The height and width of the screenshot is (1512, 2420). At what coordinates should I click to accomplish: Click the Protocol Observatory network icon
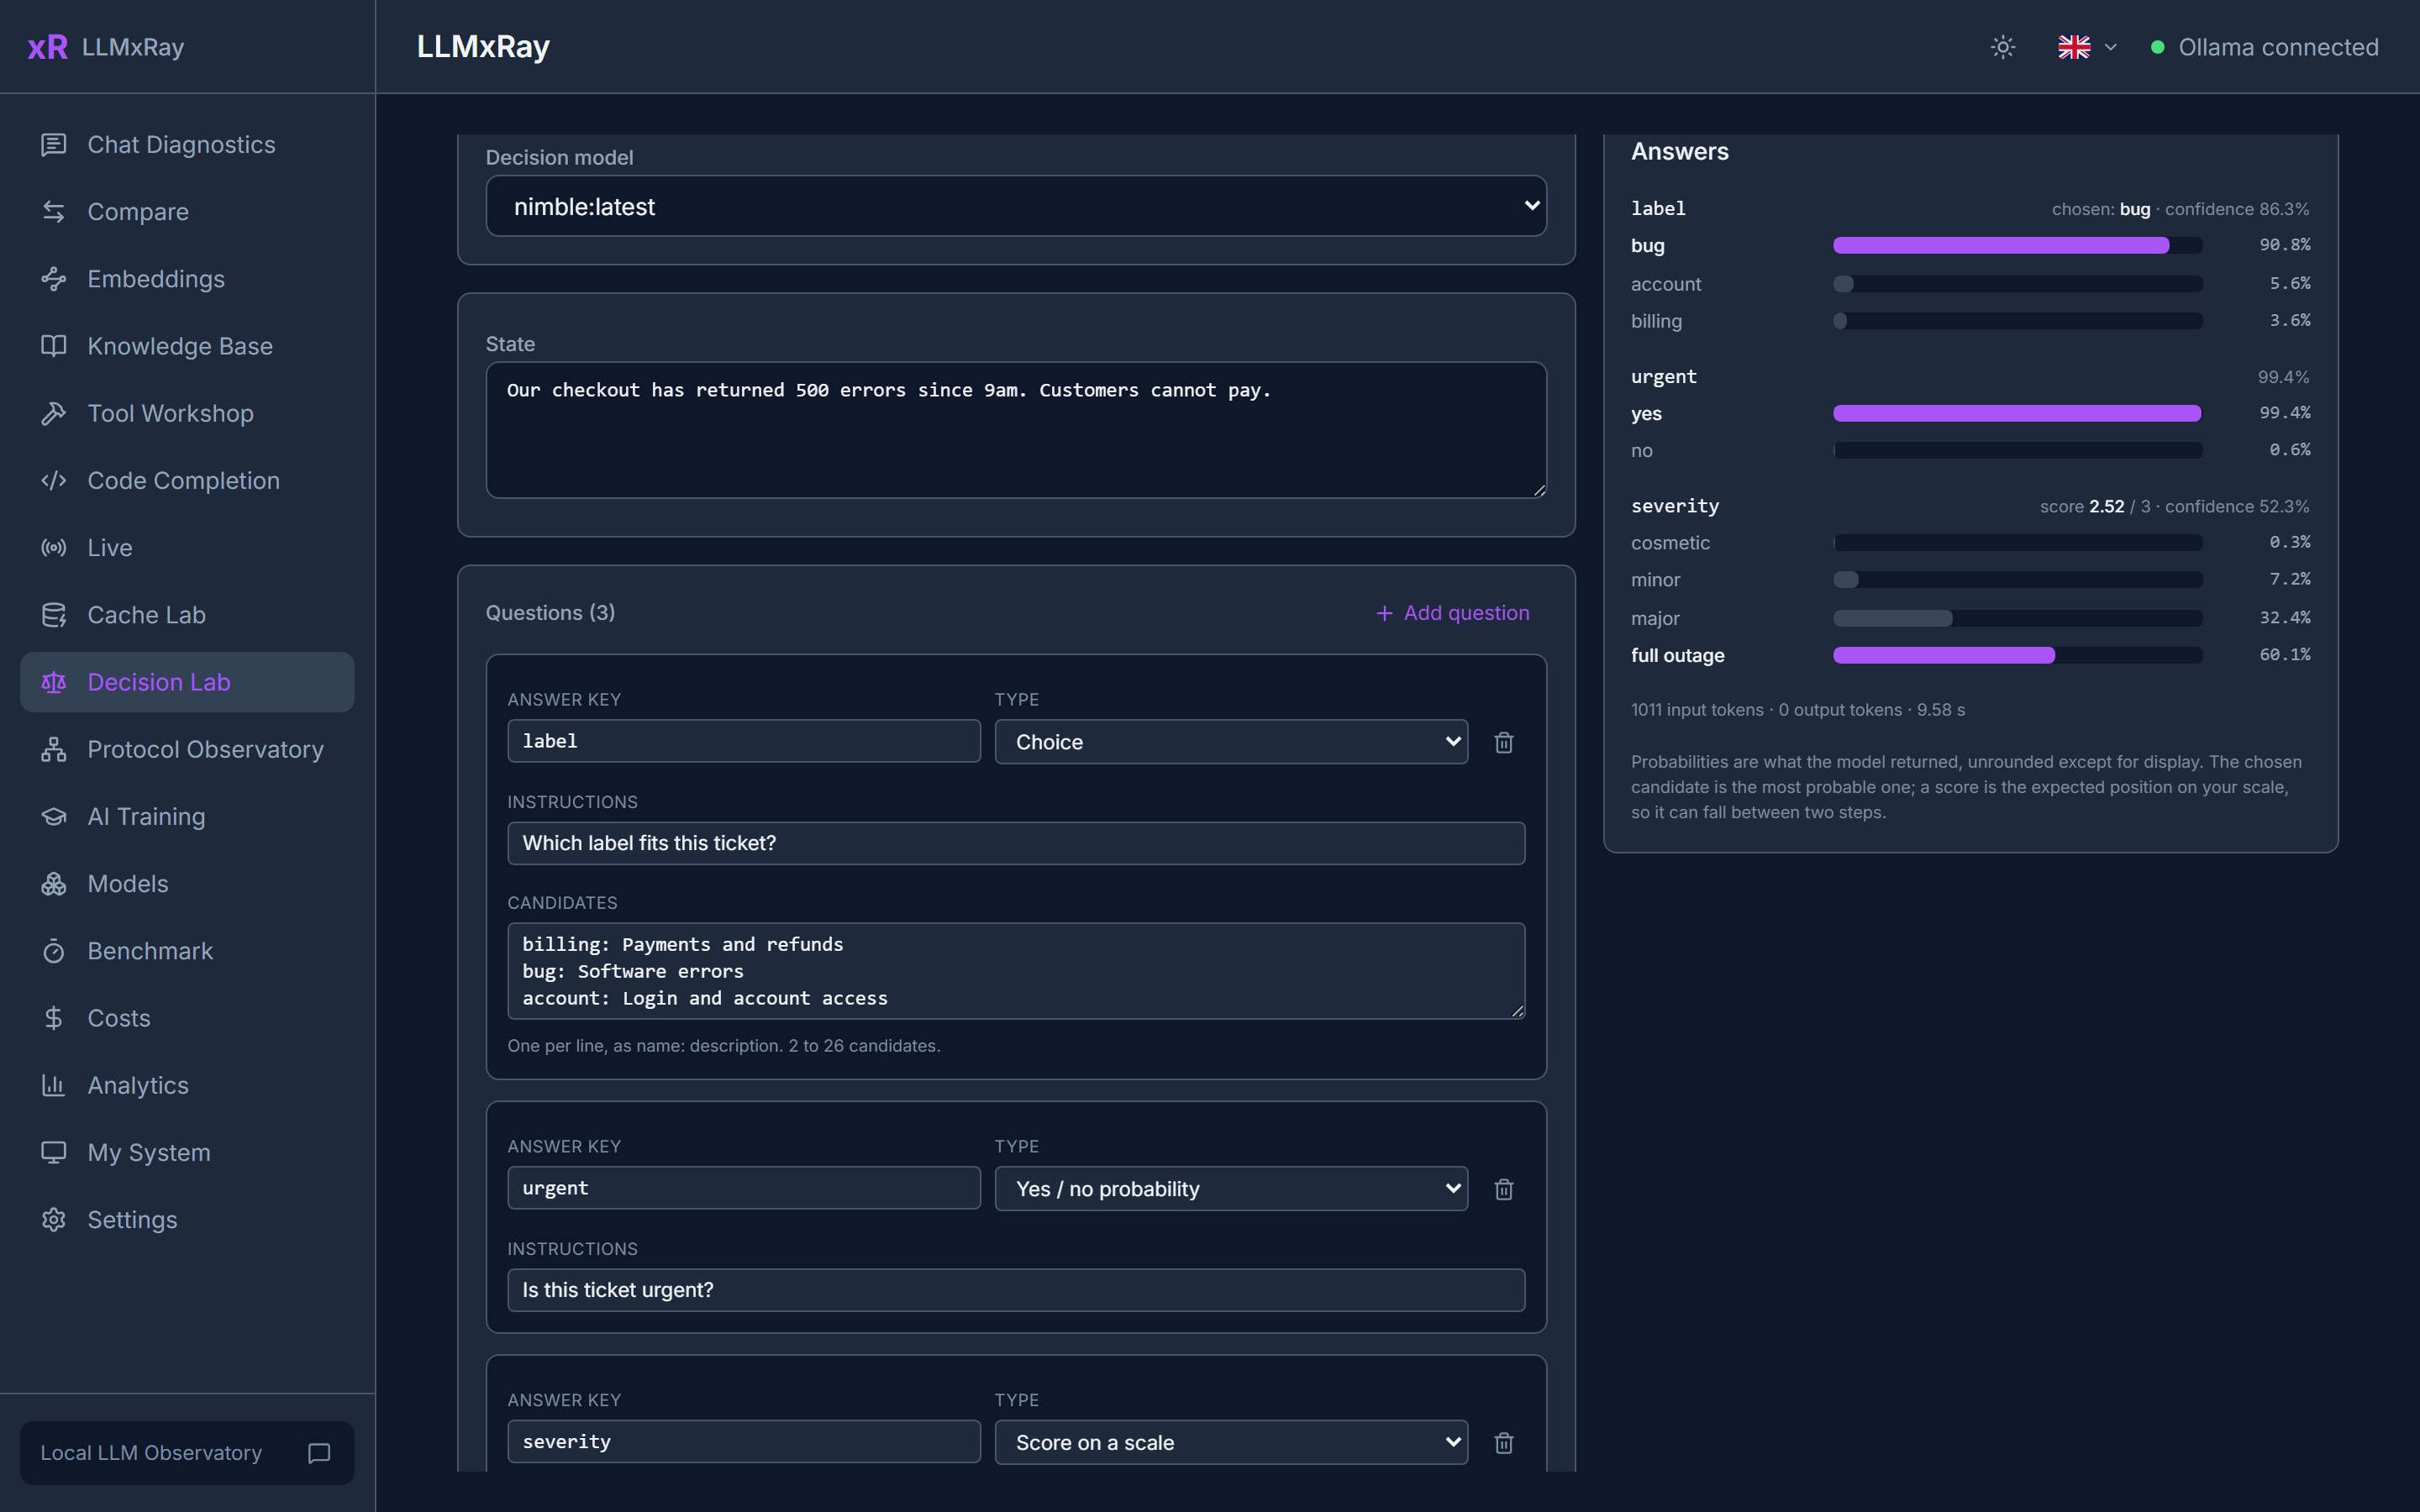click(x=54, y=749)
